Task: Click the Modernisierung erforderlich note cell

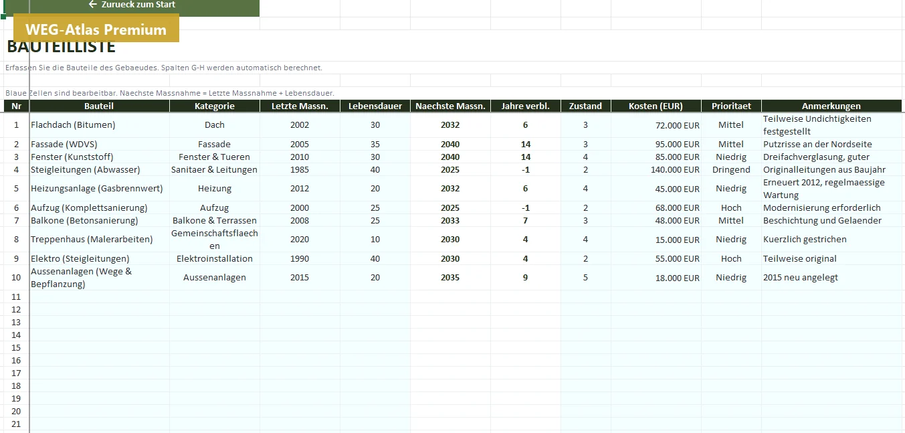Action: (x=831, y=207)
